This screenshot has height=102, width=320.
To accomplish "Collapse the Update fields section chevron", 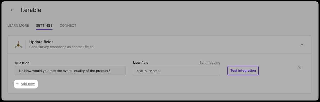I will [x=302, y=44].
